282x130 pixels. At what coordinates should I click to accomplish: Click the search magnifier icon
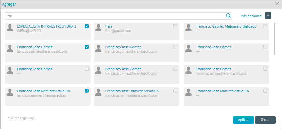point(228,16)
